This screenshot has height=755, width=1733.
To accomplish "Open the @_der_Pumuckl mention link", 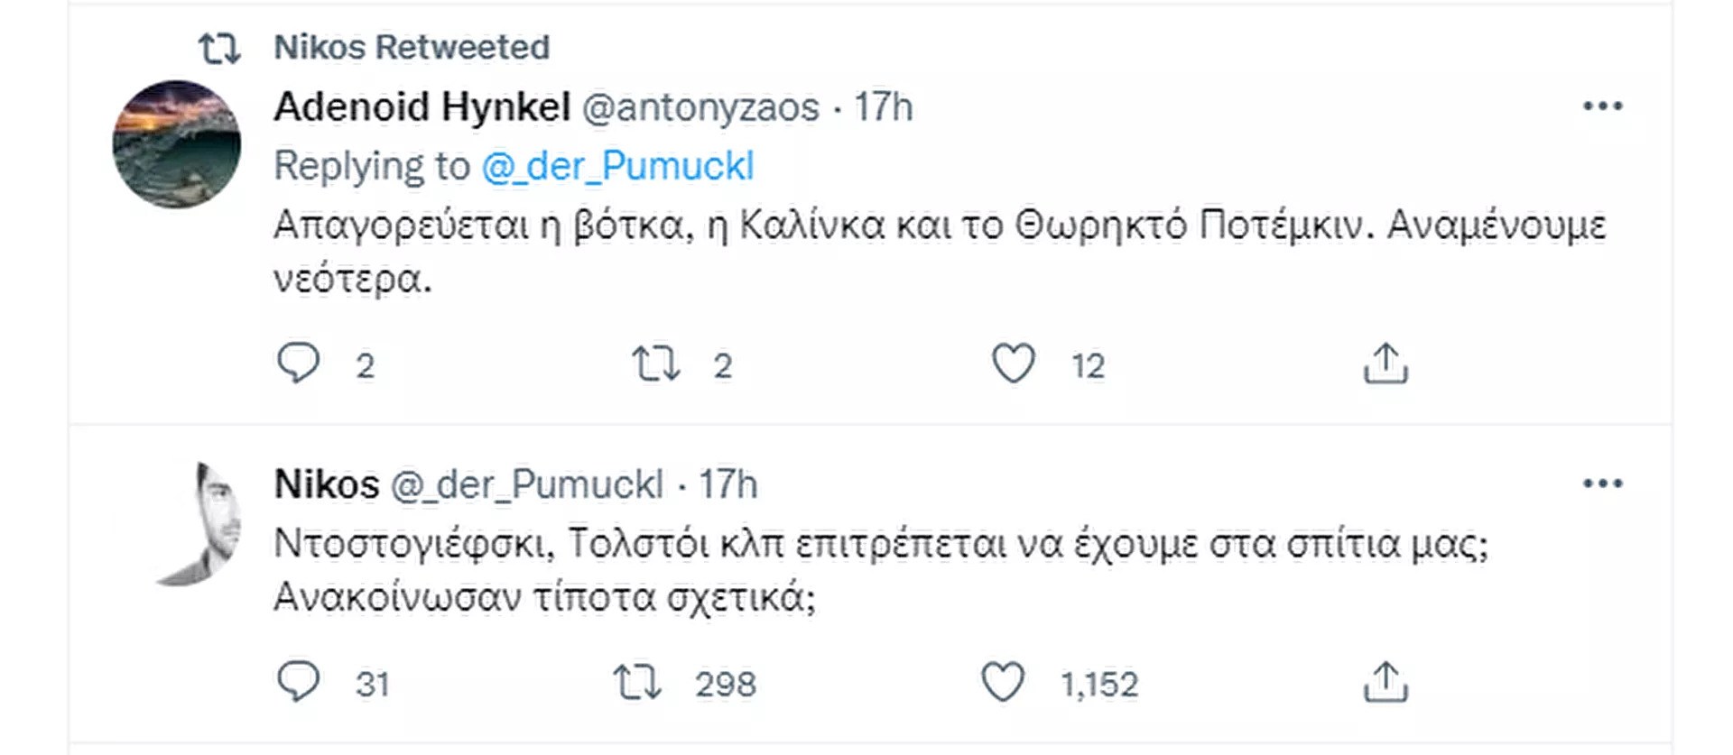I will tap(617, 166).
